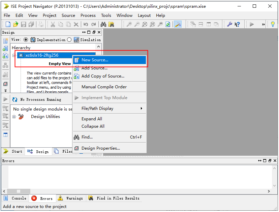The image size is (279, 212).
Task: Click the New Project toolbar icon
Action: pyautogui.click(x=8, y=24)
